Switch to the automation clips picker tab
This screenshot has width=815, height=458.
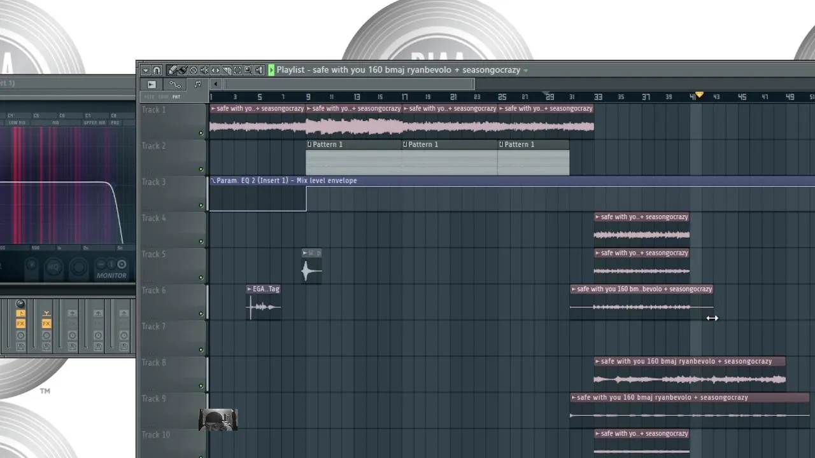click(x=174, y=85)
